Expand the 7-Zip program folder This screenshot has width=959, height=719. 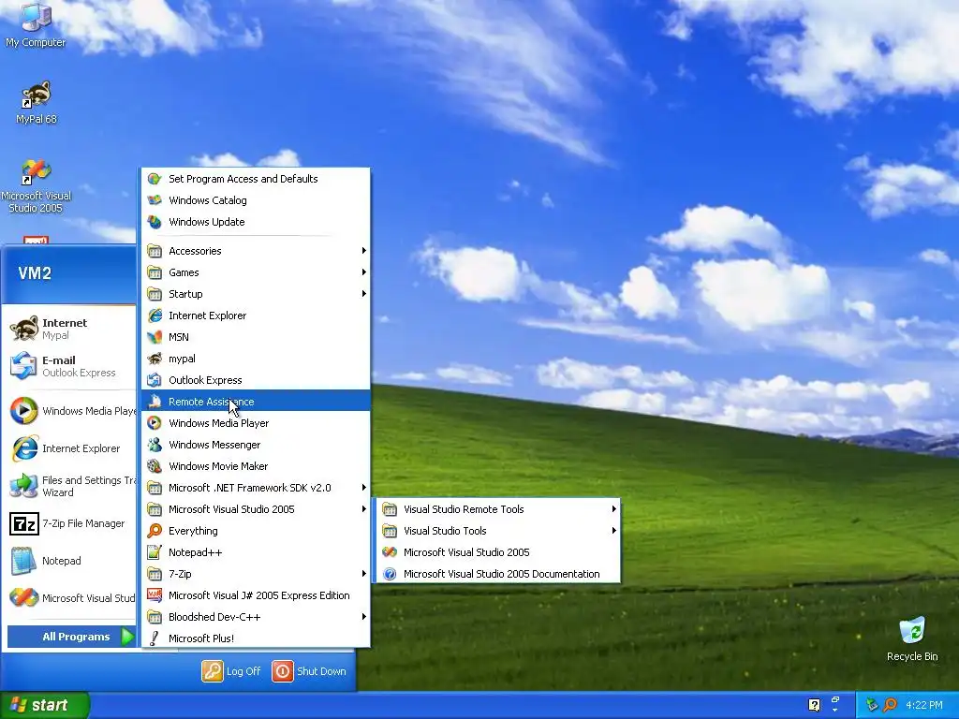click(256, 574)
